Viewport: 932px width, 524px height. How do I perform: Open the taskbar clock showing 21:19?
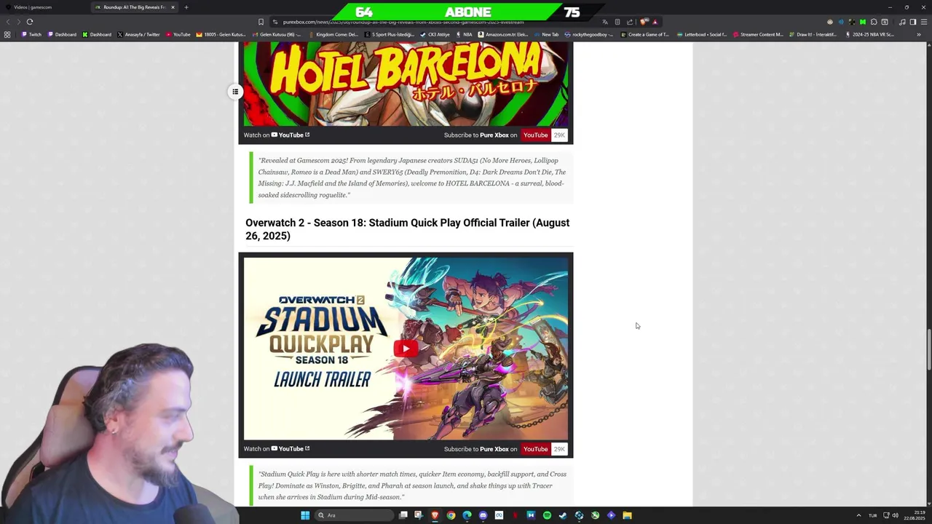(914, 515)
